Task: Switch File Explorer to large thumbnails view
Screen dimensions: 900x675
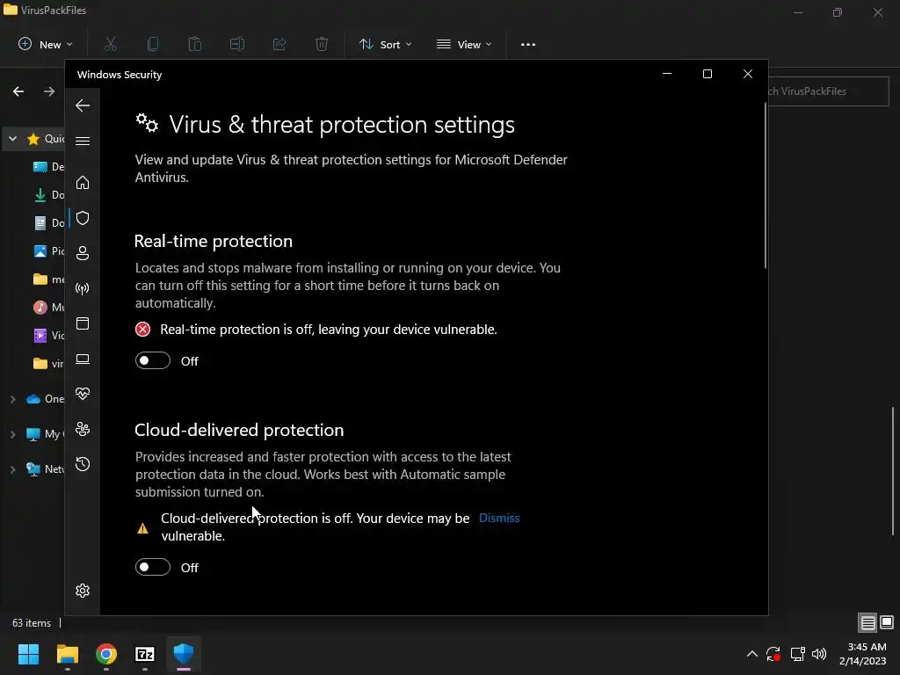Action: [x=887, y=622]
